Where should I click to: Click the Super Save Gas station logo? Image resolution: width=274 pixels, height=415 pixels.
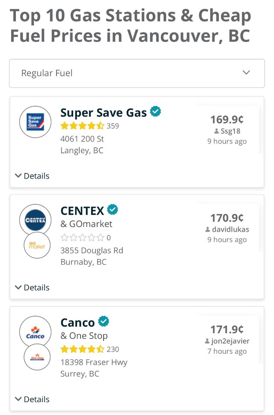(35, 122)
